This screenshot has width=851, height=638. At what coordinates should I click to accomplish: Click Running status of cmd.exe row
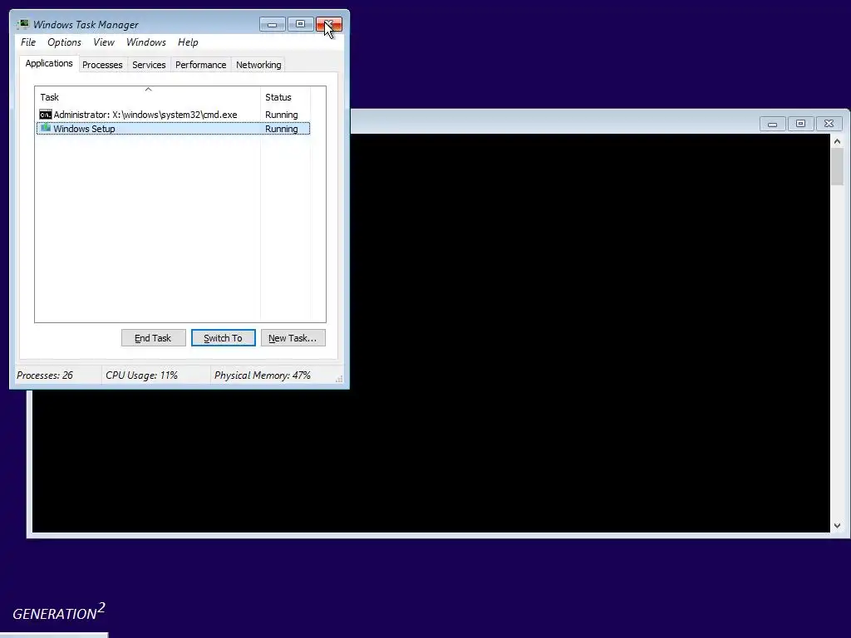click(281, 115)
